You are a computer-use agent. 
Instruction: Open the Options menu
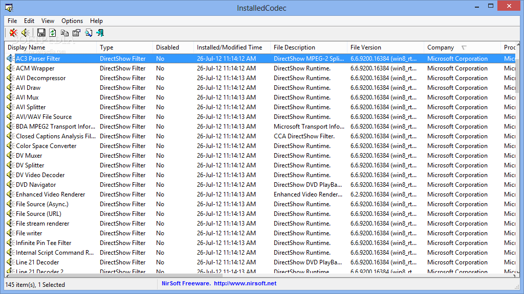click(72, 20)
